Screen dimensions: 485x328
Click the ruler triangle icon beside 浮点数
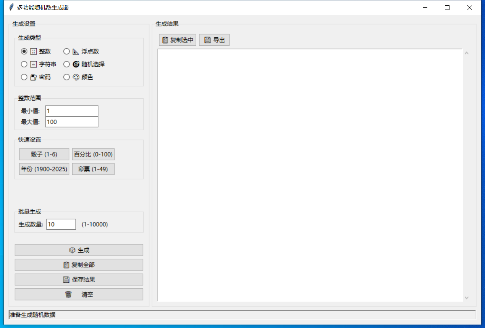76,51
